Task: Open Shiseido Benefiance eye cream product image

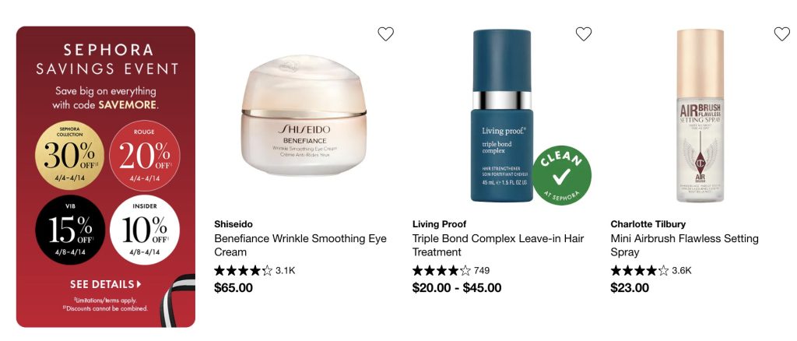Action: coord(304,115)
